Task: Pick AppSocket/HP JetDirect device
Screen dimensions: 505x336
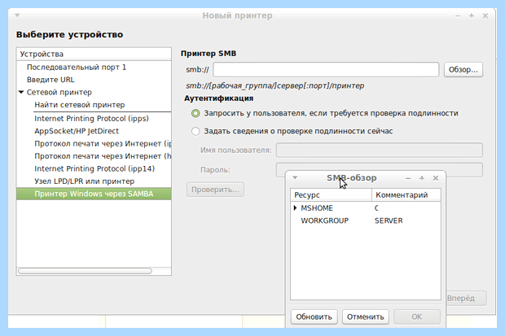Action: click(77, 131)
